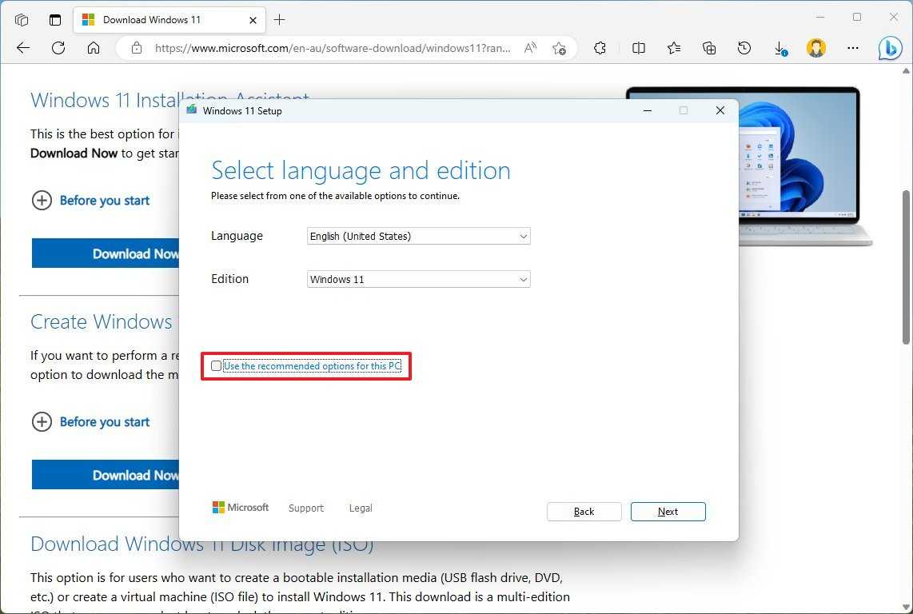This screenshot has height=614, width=913.
Task: Go to the browser home page icon
Action: pos(94,48)
